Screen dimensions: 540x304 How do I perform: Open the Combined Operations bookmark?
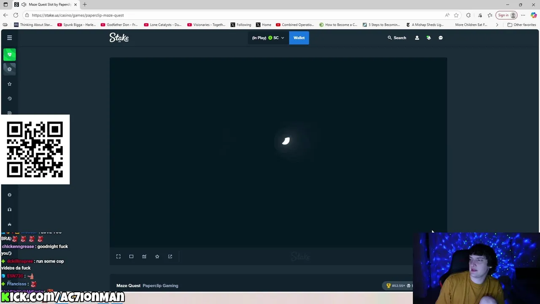(295, 24)
